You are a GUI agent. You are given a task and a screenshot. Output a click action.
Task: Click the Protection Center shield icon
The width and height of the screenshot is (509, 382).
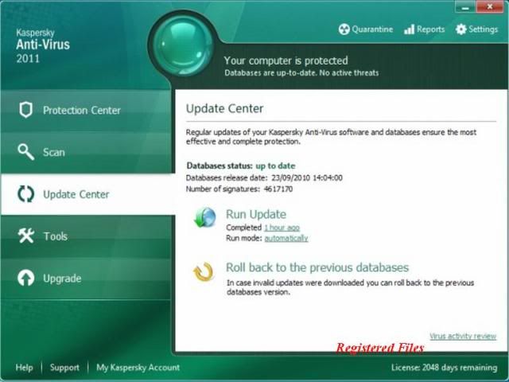[26, 110]
